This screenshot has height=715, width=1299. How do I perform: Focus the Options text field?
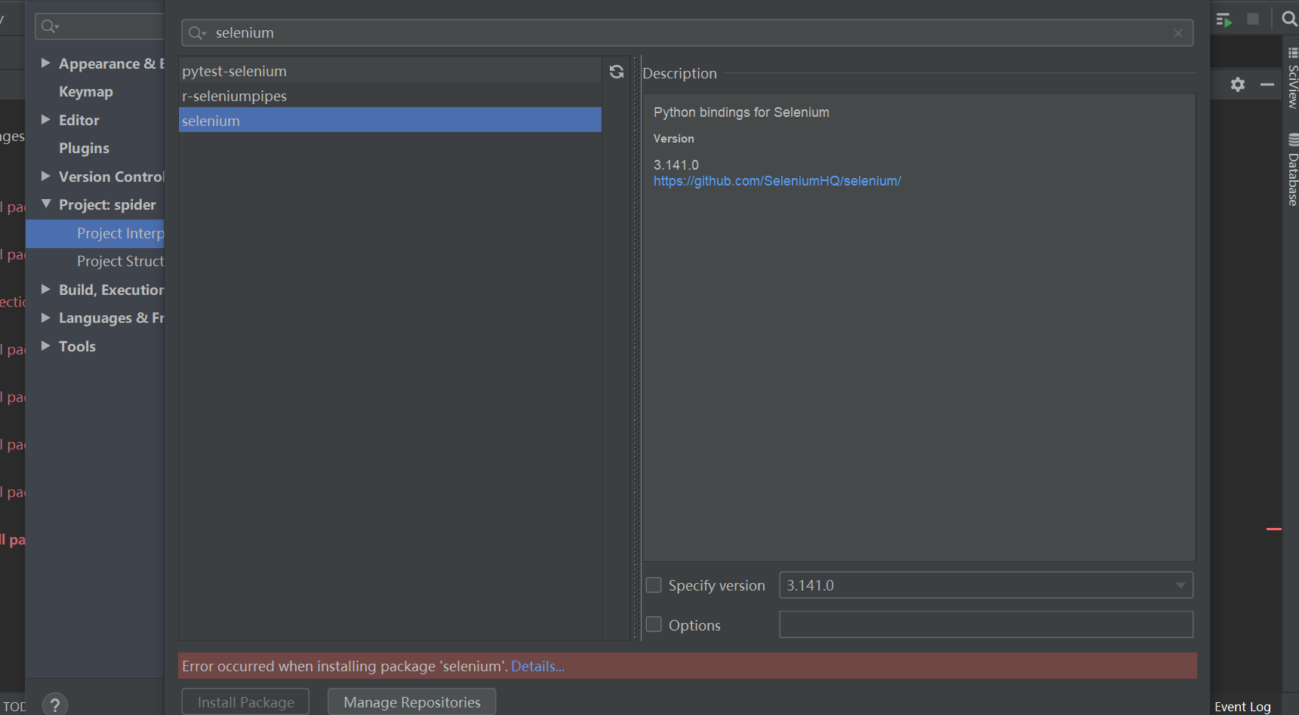pyautogui.click(x=986, y=624)
